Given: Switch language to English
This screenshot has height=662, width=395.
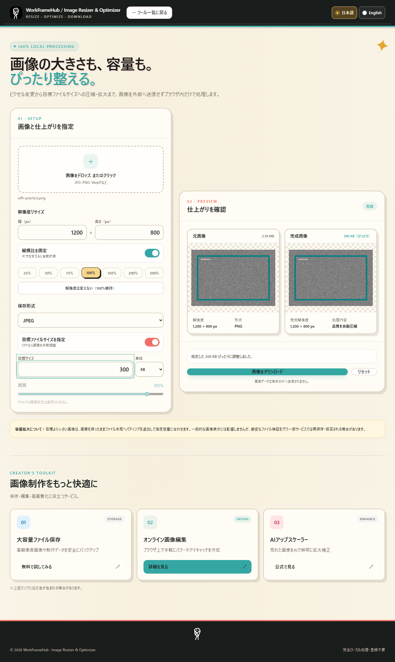Looking at the screenshot, I should 372,13.
